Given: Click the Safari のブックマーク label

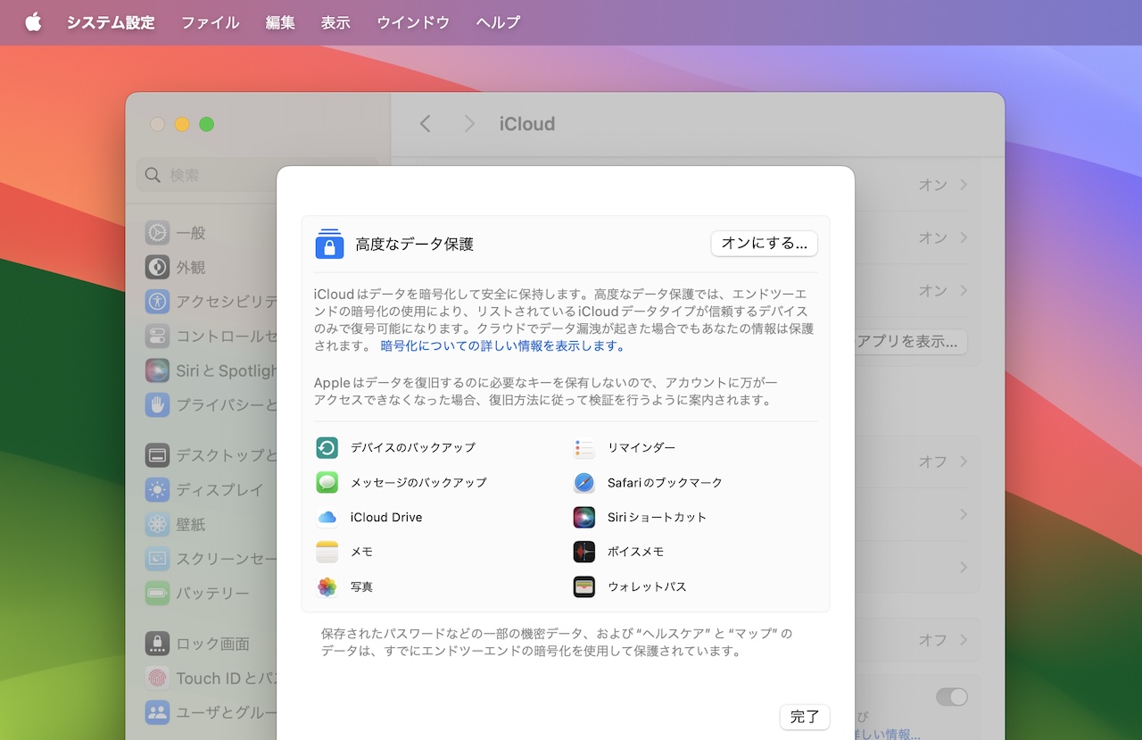Looking at the screenshot, I should click(x=665, y=482).
